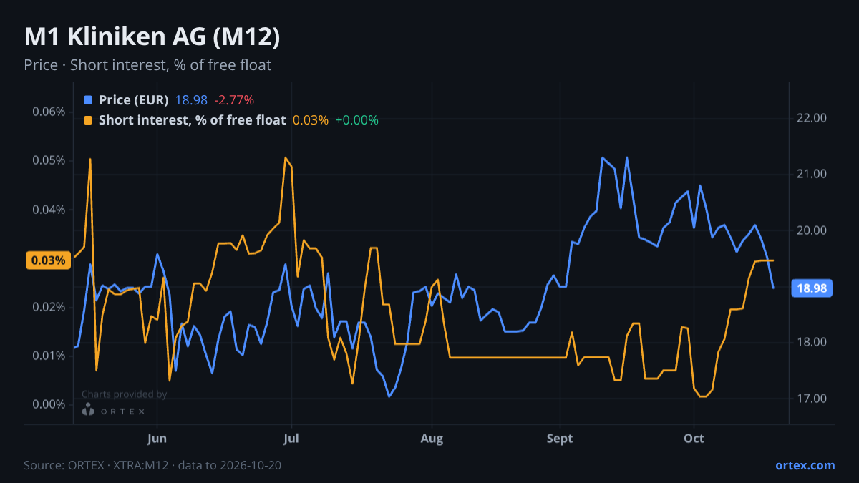The width and height of the screenshot is (859, 483).
Task: Click the 0.00% left axis label
Action: (49, 404)
